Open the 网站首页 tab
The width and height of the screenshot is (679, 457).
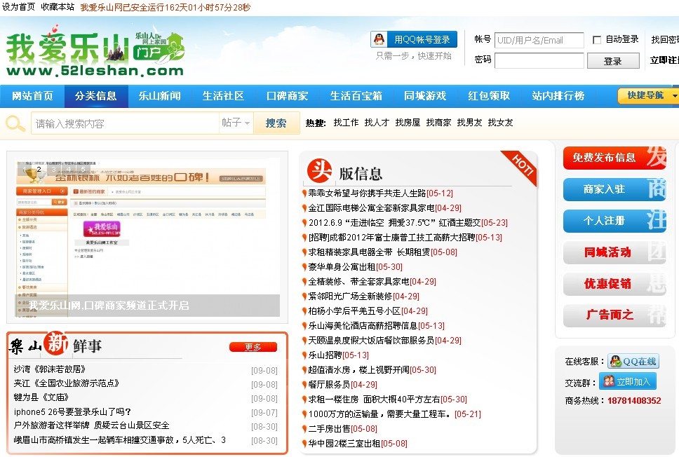click(x=32, y=96)
